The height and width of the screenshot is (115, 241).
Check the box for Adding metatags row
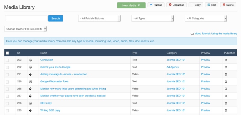7,75
